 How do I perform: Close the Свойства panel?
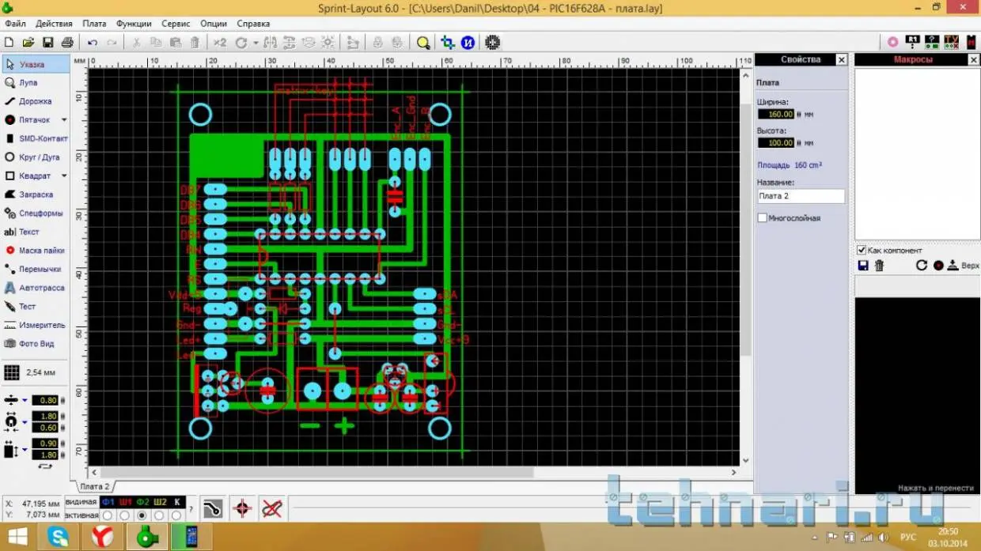pyautogui.click(x=841, y=60)
